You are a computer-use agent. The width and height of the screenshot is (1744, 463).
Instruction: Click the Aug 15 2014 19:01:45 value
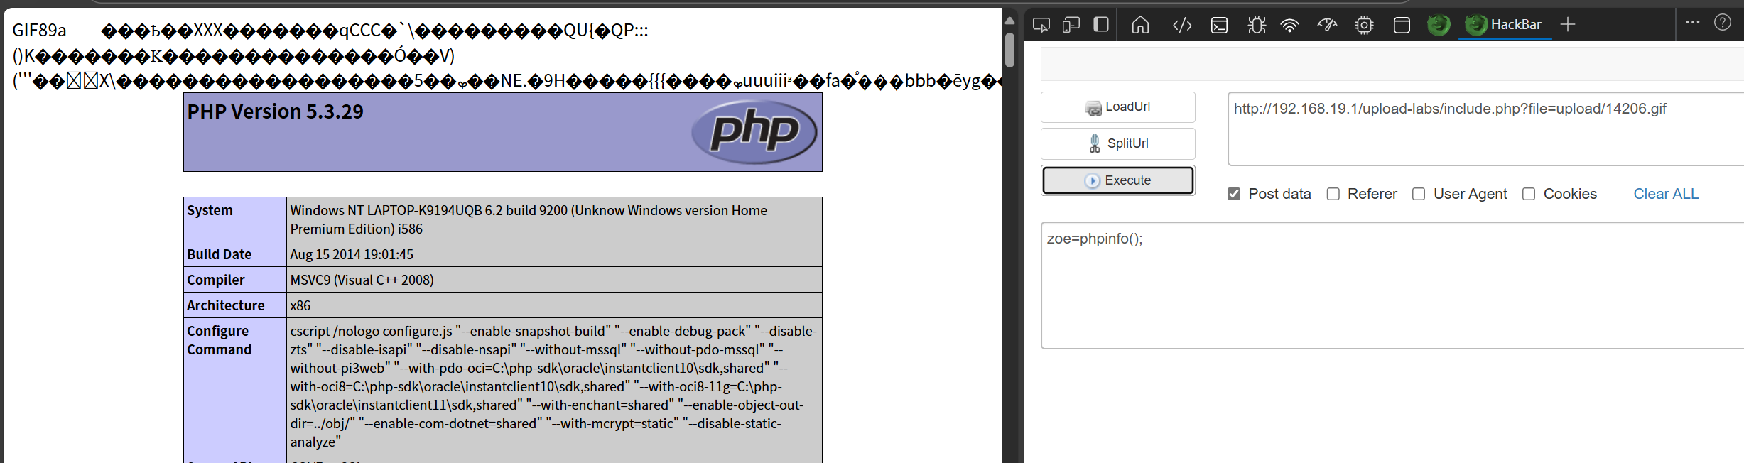[352, 254]
